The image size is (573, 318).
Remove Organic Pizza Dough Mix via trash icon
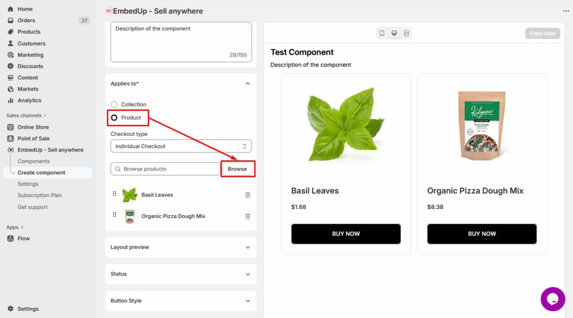coord(248,216)
